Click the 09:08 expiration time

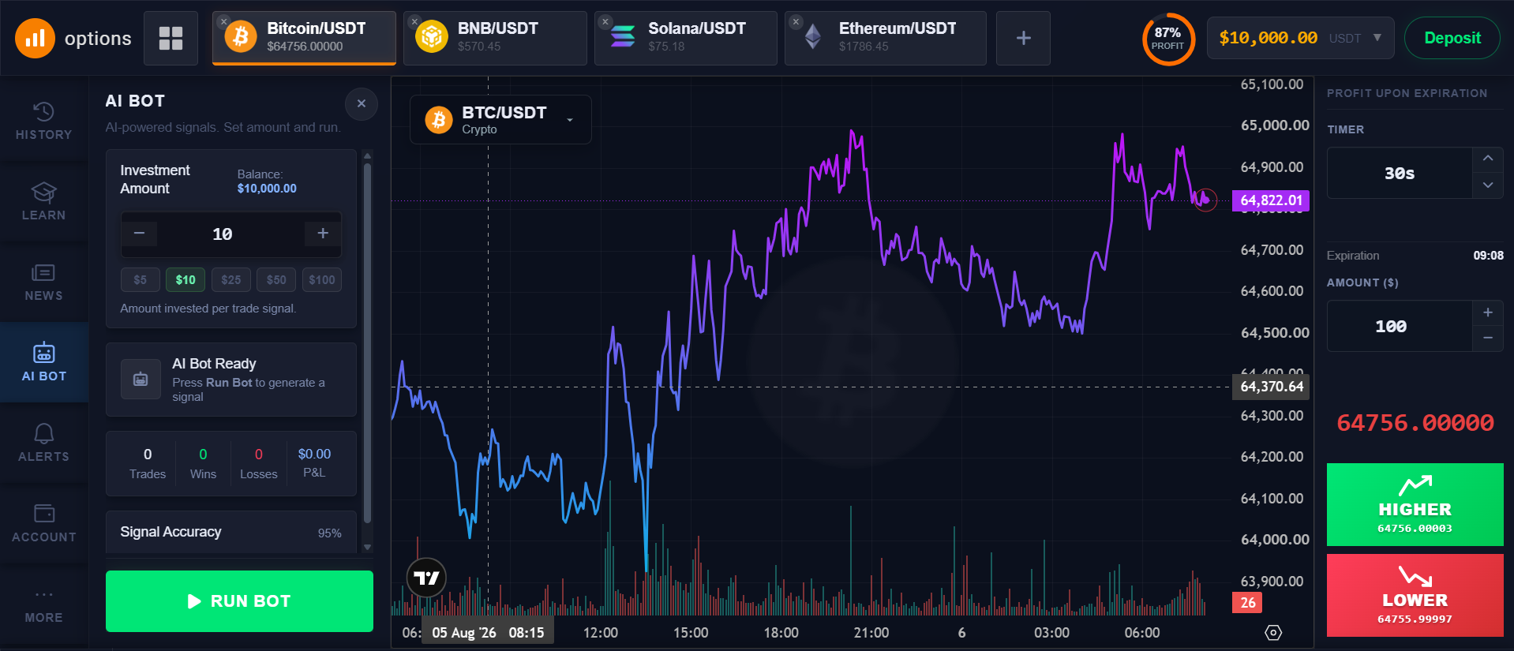point(1488,256)
